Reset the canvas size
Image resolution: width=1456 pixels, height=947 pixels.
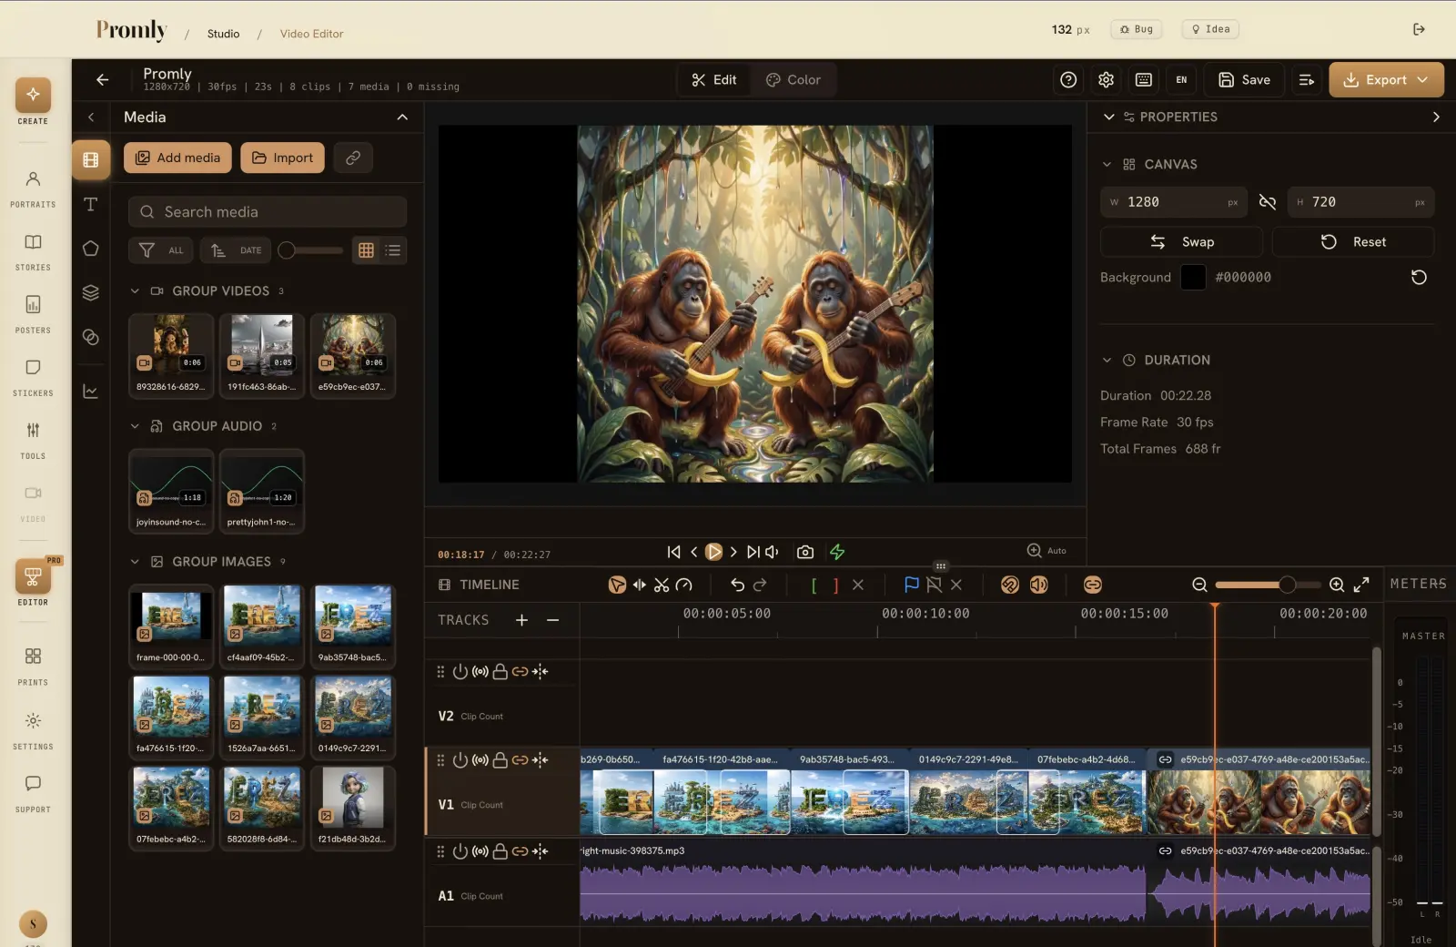point(1353,242)
